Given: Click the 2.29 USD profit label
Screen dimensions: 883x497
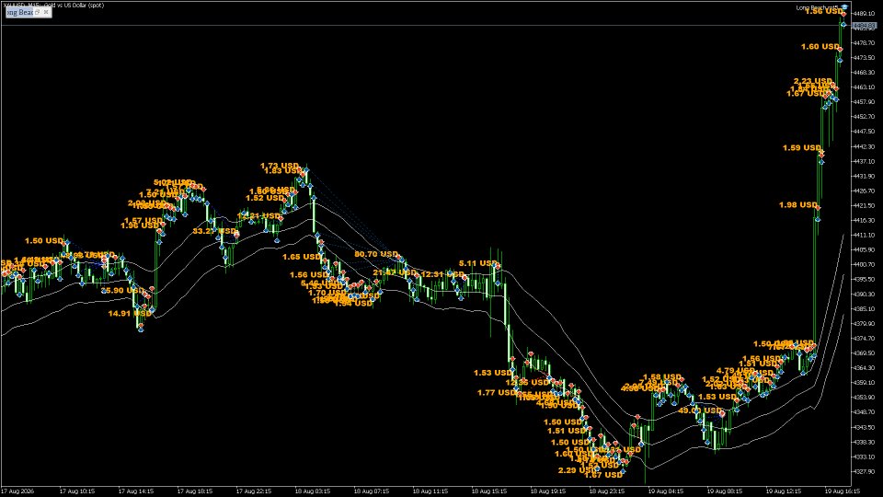Looking at the screenshot, I should (578, 470).
